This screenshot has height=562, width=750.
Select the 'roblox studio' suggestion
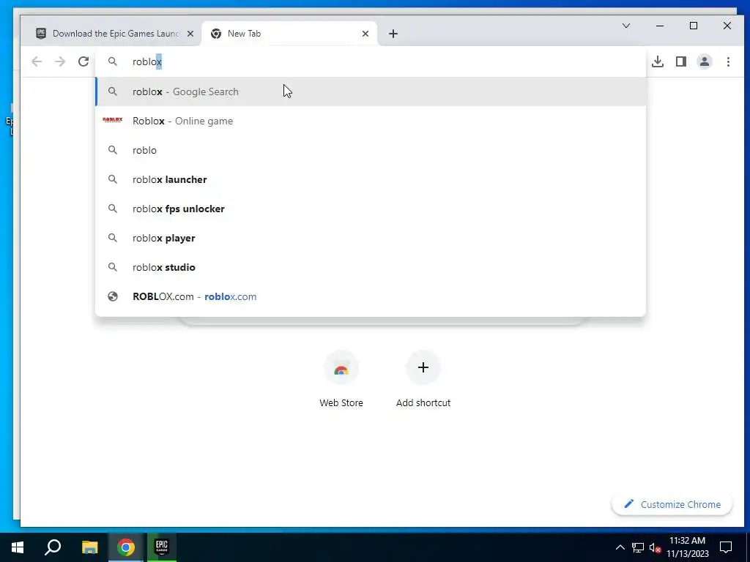click(371, 266)
